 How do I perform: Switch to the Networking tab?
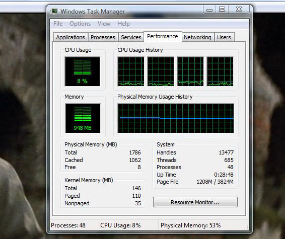(x=197, y=37)
